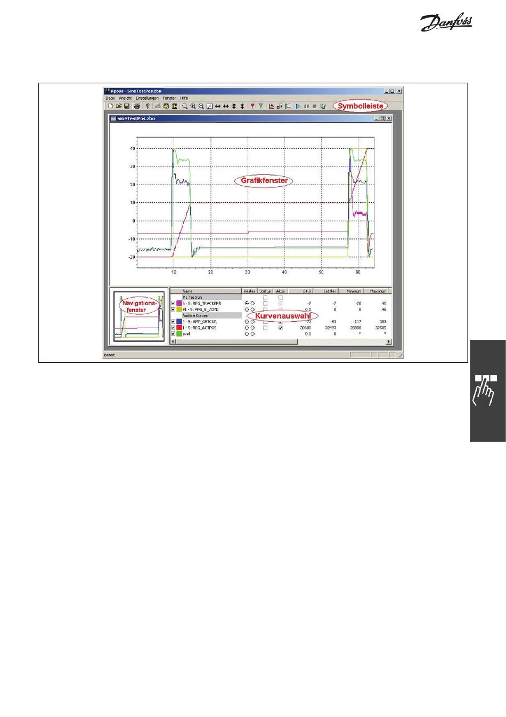Screen dimensions: 506x717
Task: Click the last toolbar icon after stop
Action: click(323, 106)
